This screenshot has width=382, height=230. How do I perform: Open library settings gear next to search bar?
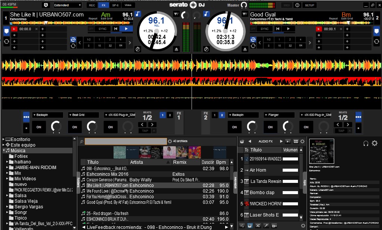pyautogui.click(x=170, y=141)
